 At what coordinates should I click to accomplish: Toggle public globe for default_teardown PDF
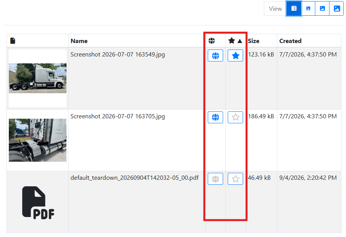click(215, 179)
